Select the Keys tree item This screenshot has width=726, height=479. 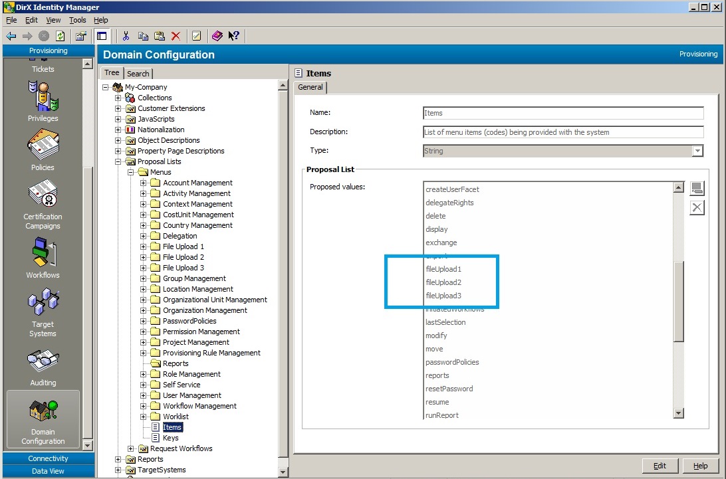(x=170, y=438)
